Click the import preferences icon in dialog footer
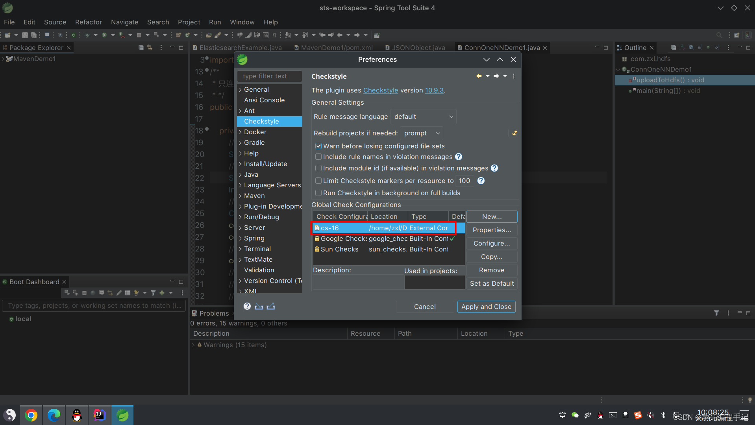 [259, 306]
